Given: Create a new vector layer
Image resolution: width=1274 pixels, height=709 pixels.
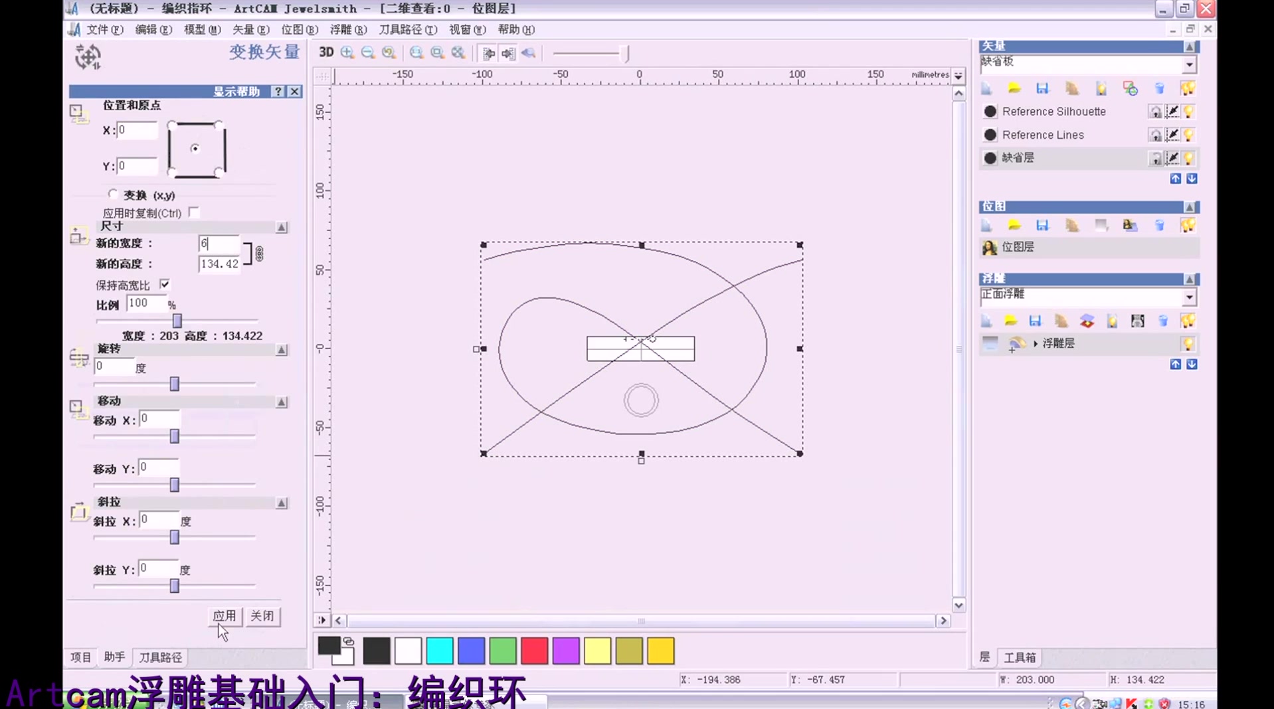Looking at the screenshot, I should coord(986,88).
